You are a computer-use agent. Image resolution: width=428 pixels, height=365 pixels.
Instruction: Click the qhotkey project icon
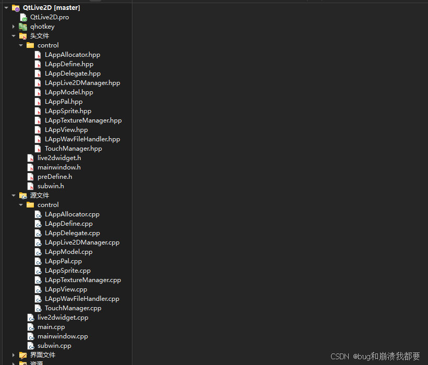(23, 27)
